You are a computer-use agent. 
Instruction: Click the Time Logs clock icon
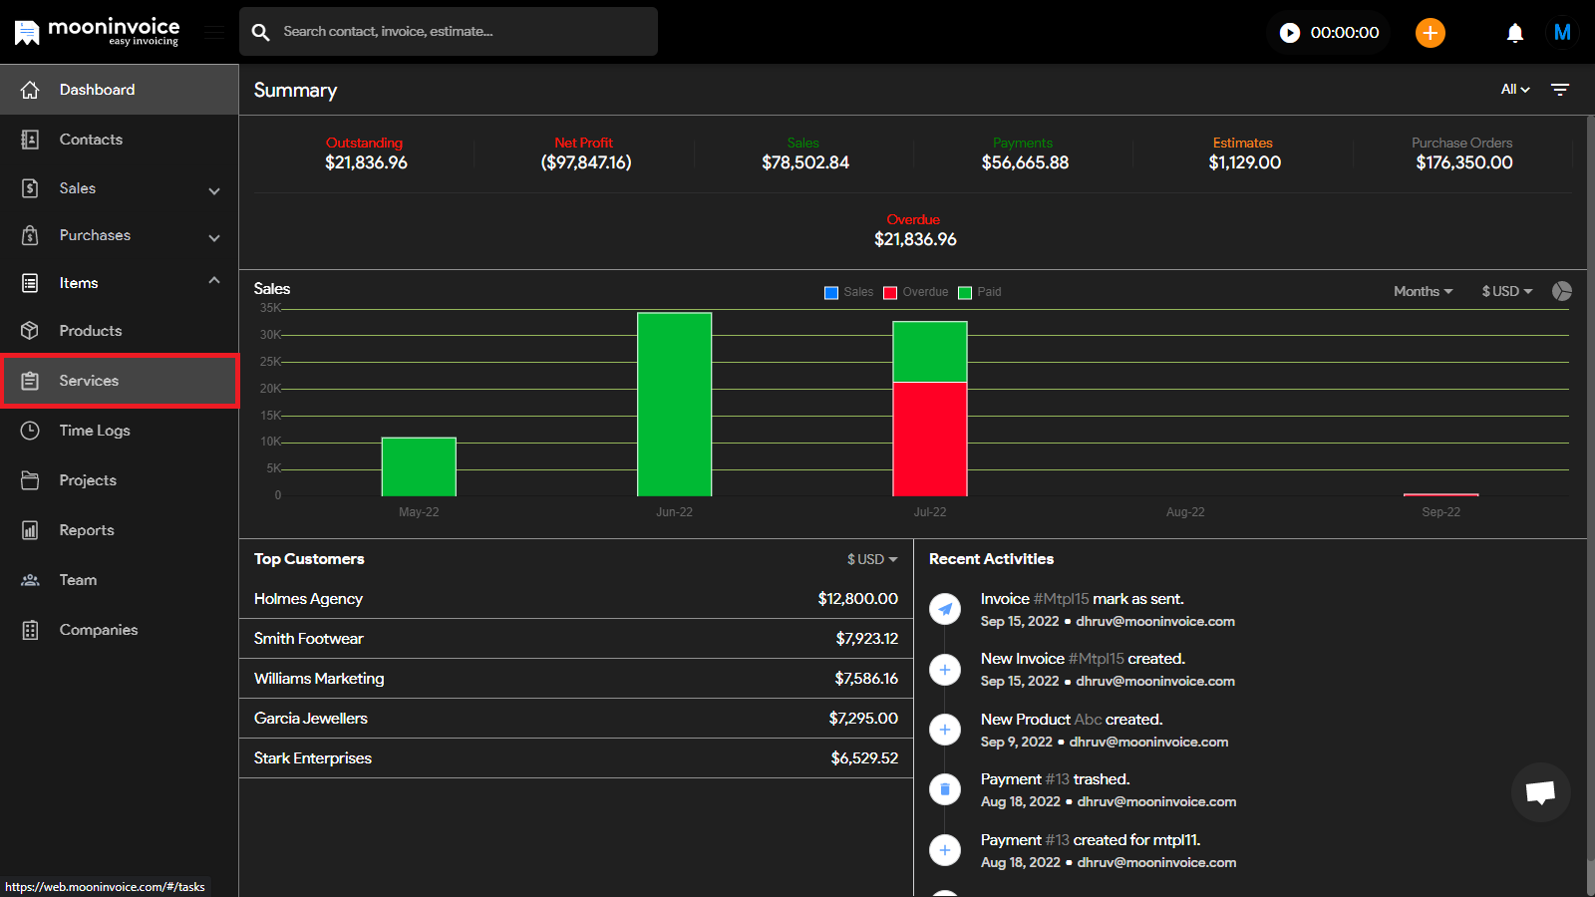point(30,431)
